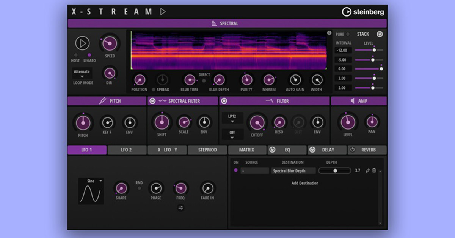Screen dimensions: 455x238
Task: Click the DIR knob
Action: [110, 73]
